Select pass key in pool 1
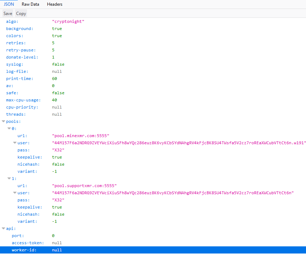306x256 pixels. tap(24, 200)
